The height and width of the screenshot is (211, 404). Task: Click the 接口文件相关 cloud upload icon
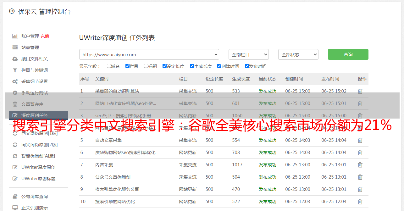[15, 59]
